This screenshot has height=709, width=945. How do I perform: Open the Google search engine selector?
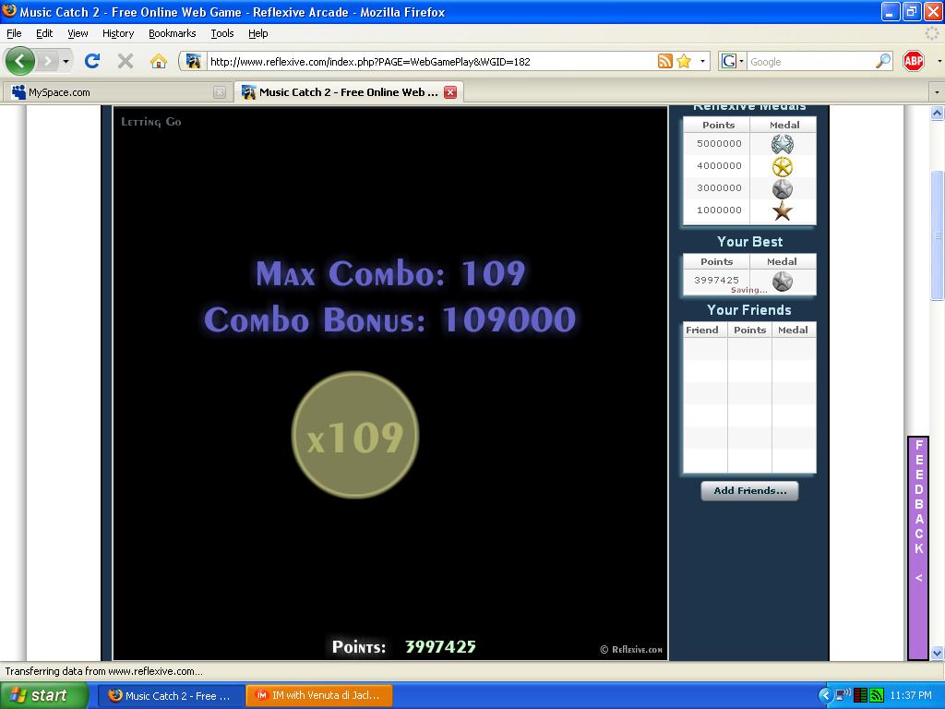732,61
